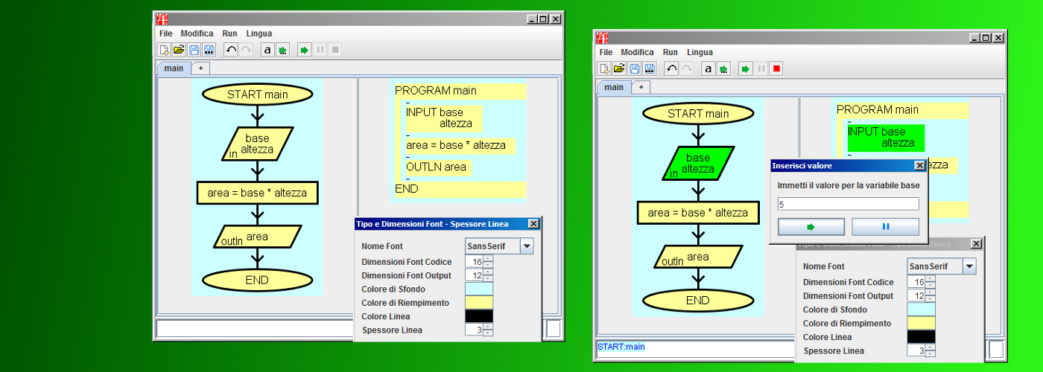
Task: Click Save As icon in left window
Action: [209, 50]
